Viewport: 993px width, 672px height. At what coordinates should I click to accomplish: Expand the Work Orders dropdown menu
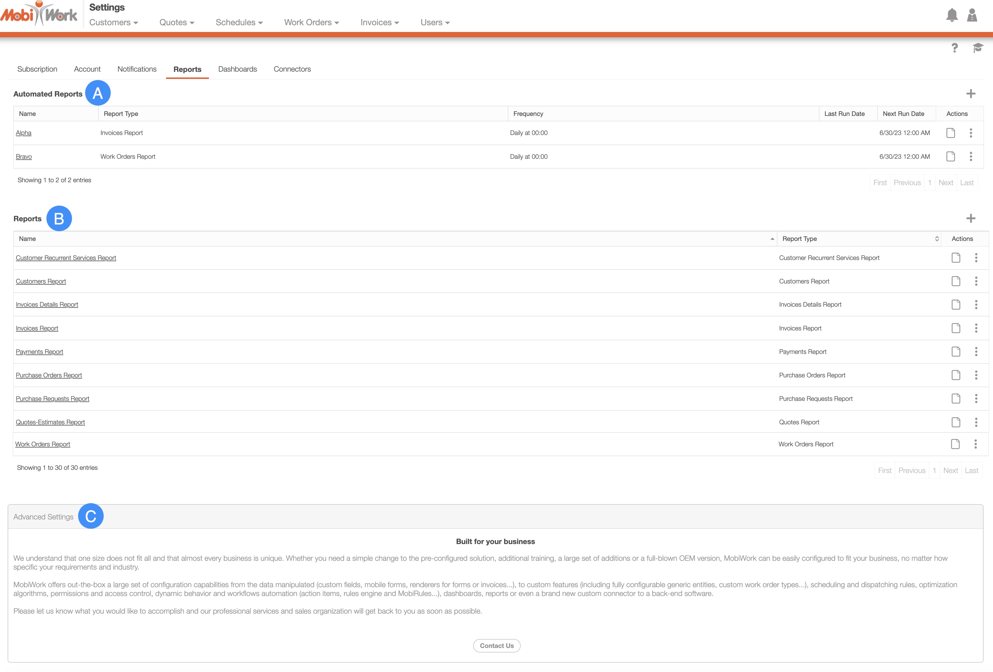point(311,23)
